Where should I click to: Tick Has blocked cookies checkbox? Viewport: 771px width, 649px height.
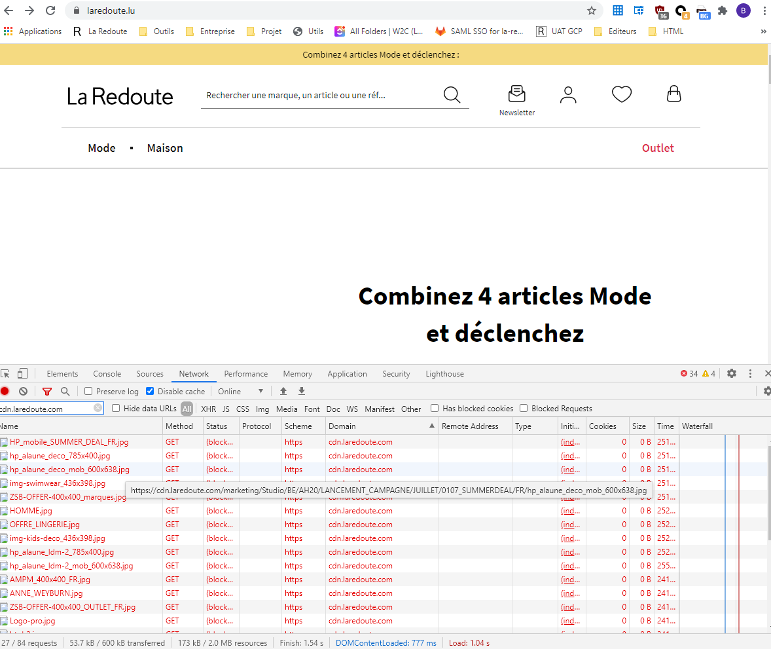[435, 409]
